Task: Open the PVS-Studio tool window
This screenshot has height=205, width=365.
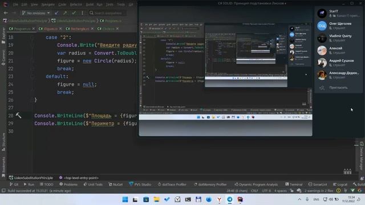Action: (x=140, y=184)
